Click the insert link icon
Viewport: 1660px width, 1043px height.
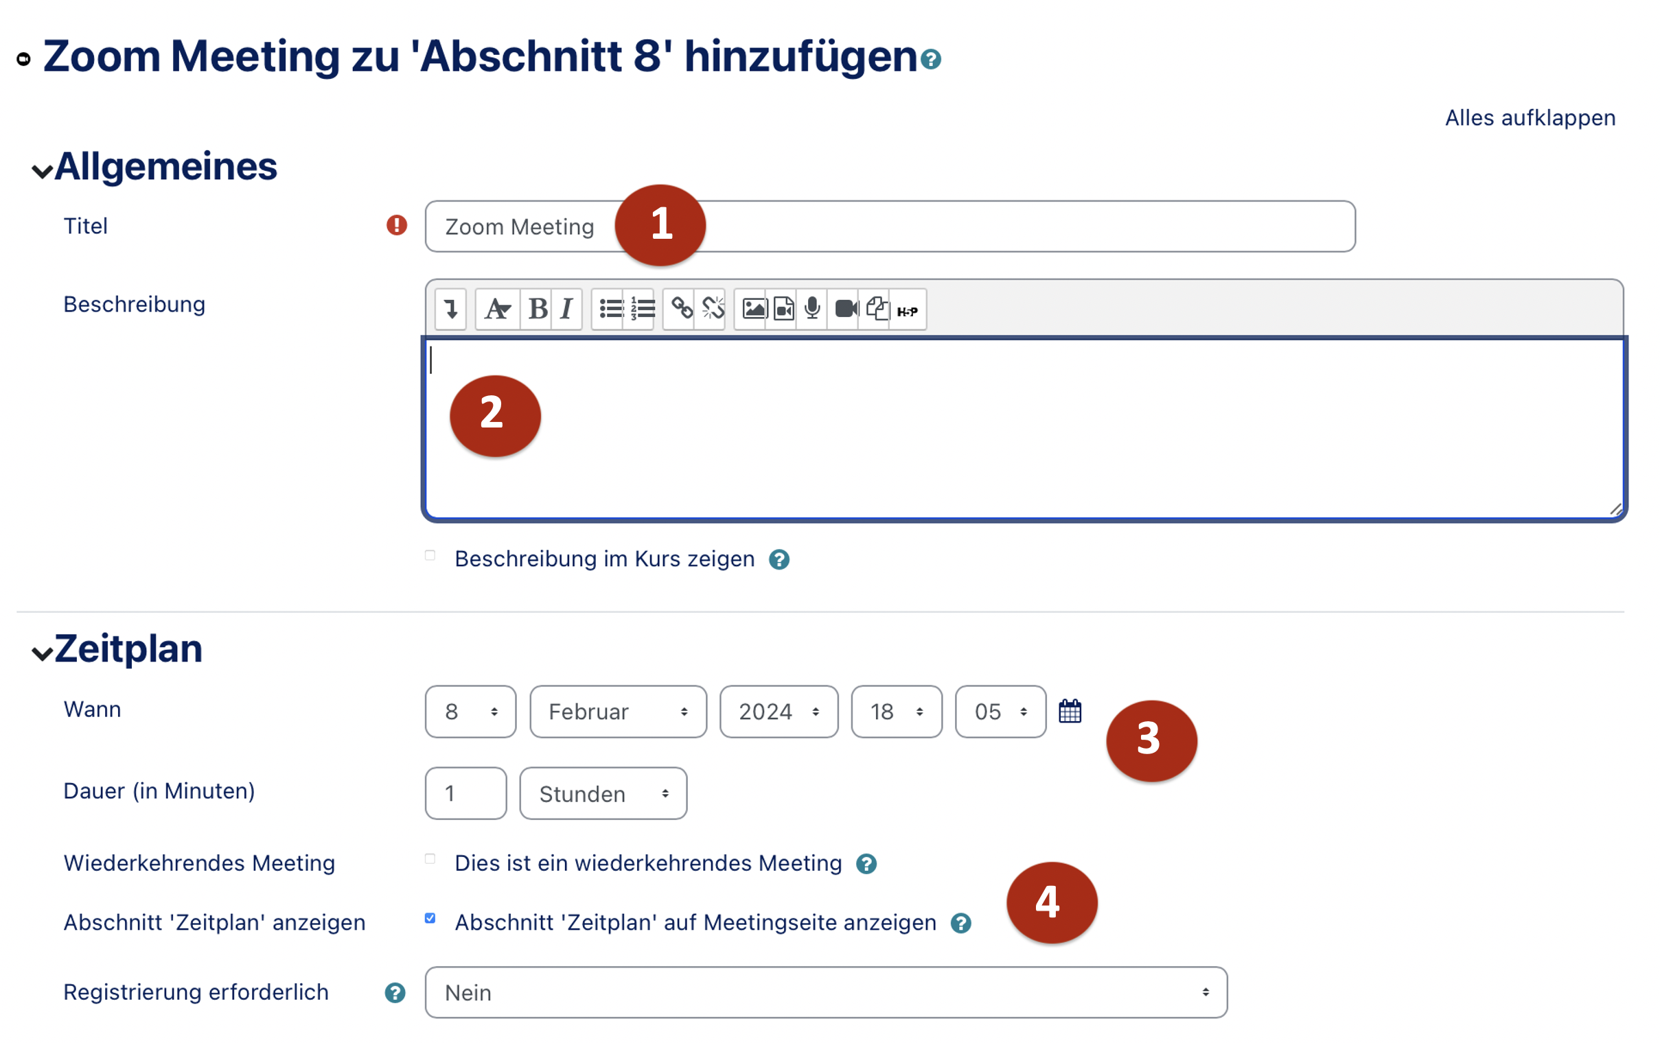(x=682, y=309)
